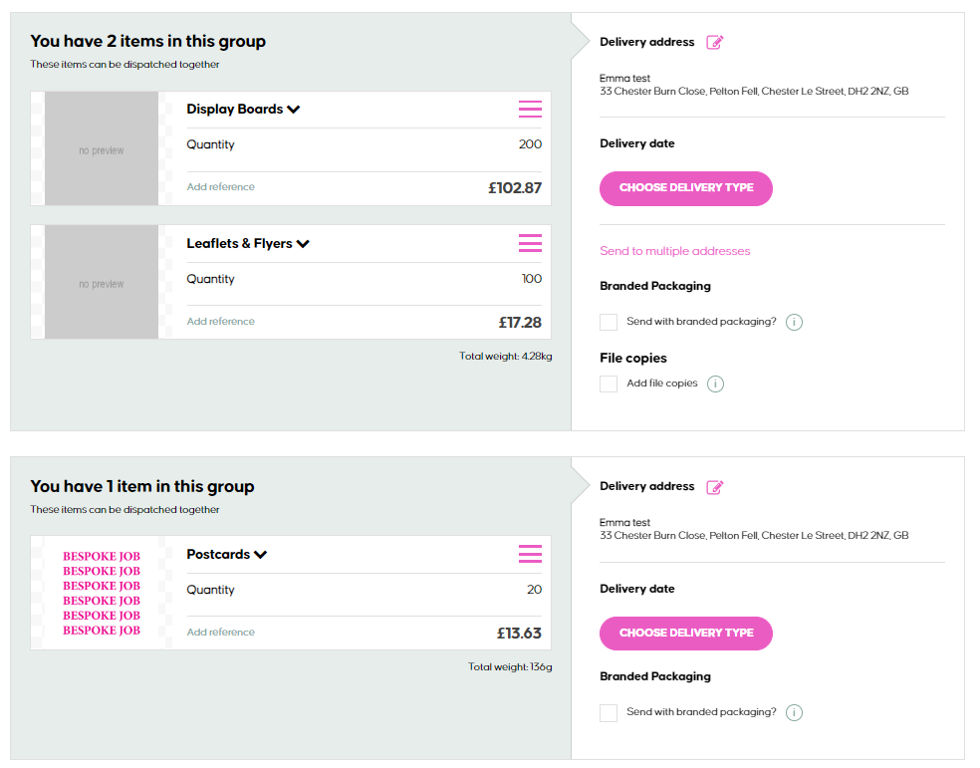
Task: Open the Leaflets & Flyers hamburger menu
Action: coord(530,243)
